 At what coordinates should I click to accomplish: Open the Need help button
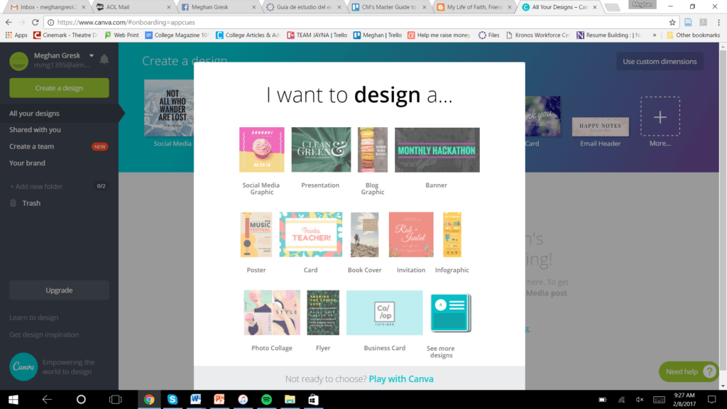pyautogui.click(x=689, y=371)
